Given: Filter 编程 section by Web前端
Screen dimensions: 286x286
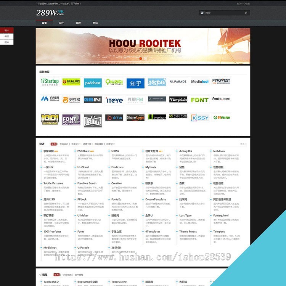Looking at the screenshot, I should 67,275.
